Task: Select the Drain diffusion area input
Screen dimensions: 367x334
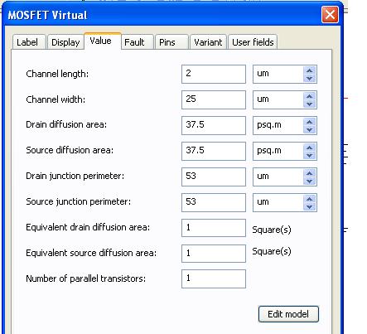Action: [214, 125]
